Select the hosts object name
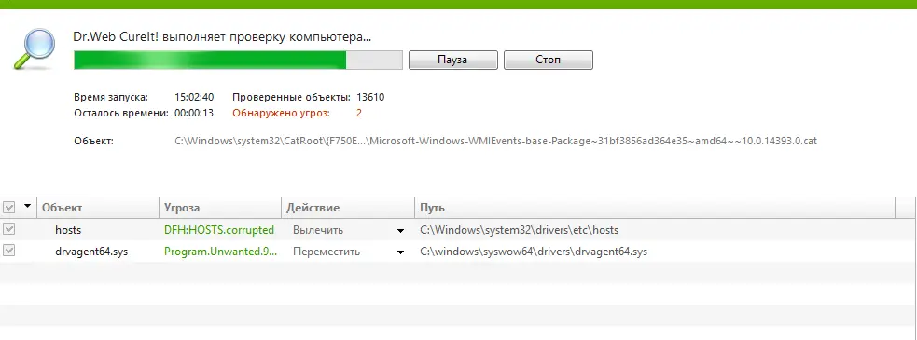This screenshot has height=340, width=917. [x=68, y=230]
